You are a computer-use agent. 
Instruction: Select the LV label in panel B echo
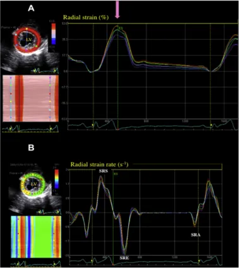(x=34, y=184)
